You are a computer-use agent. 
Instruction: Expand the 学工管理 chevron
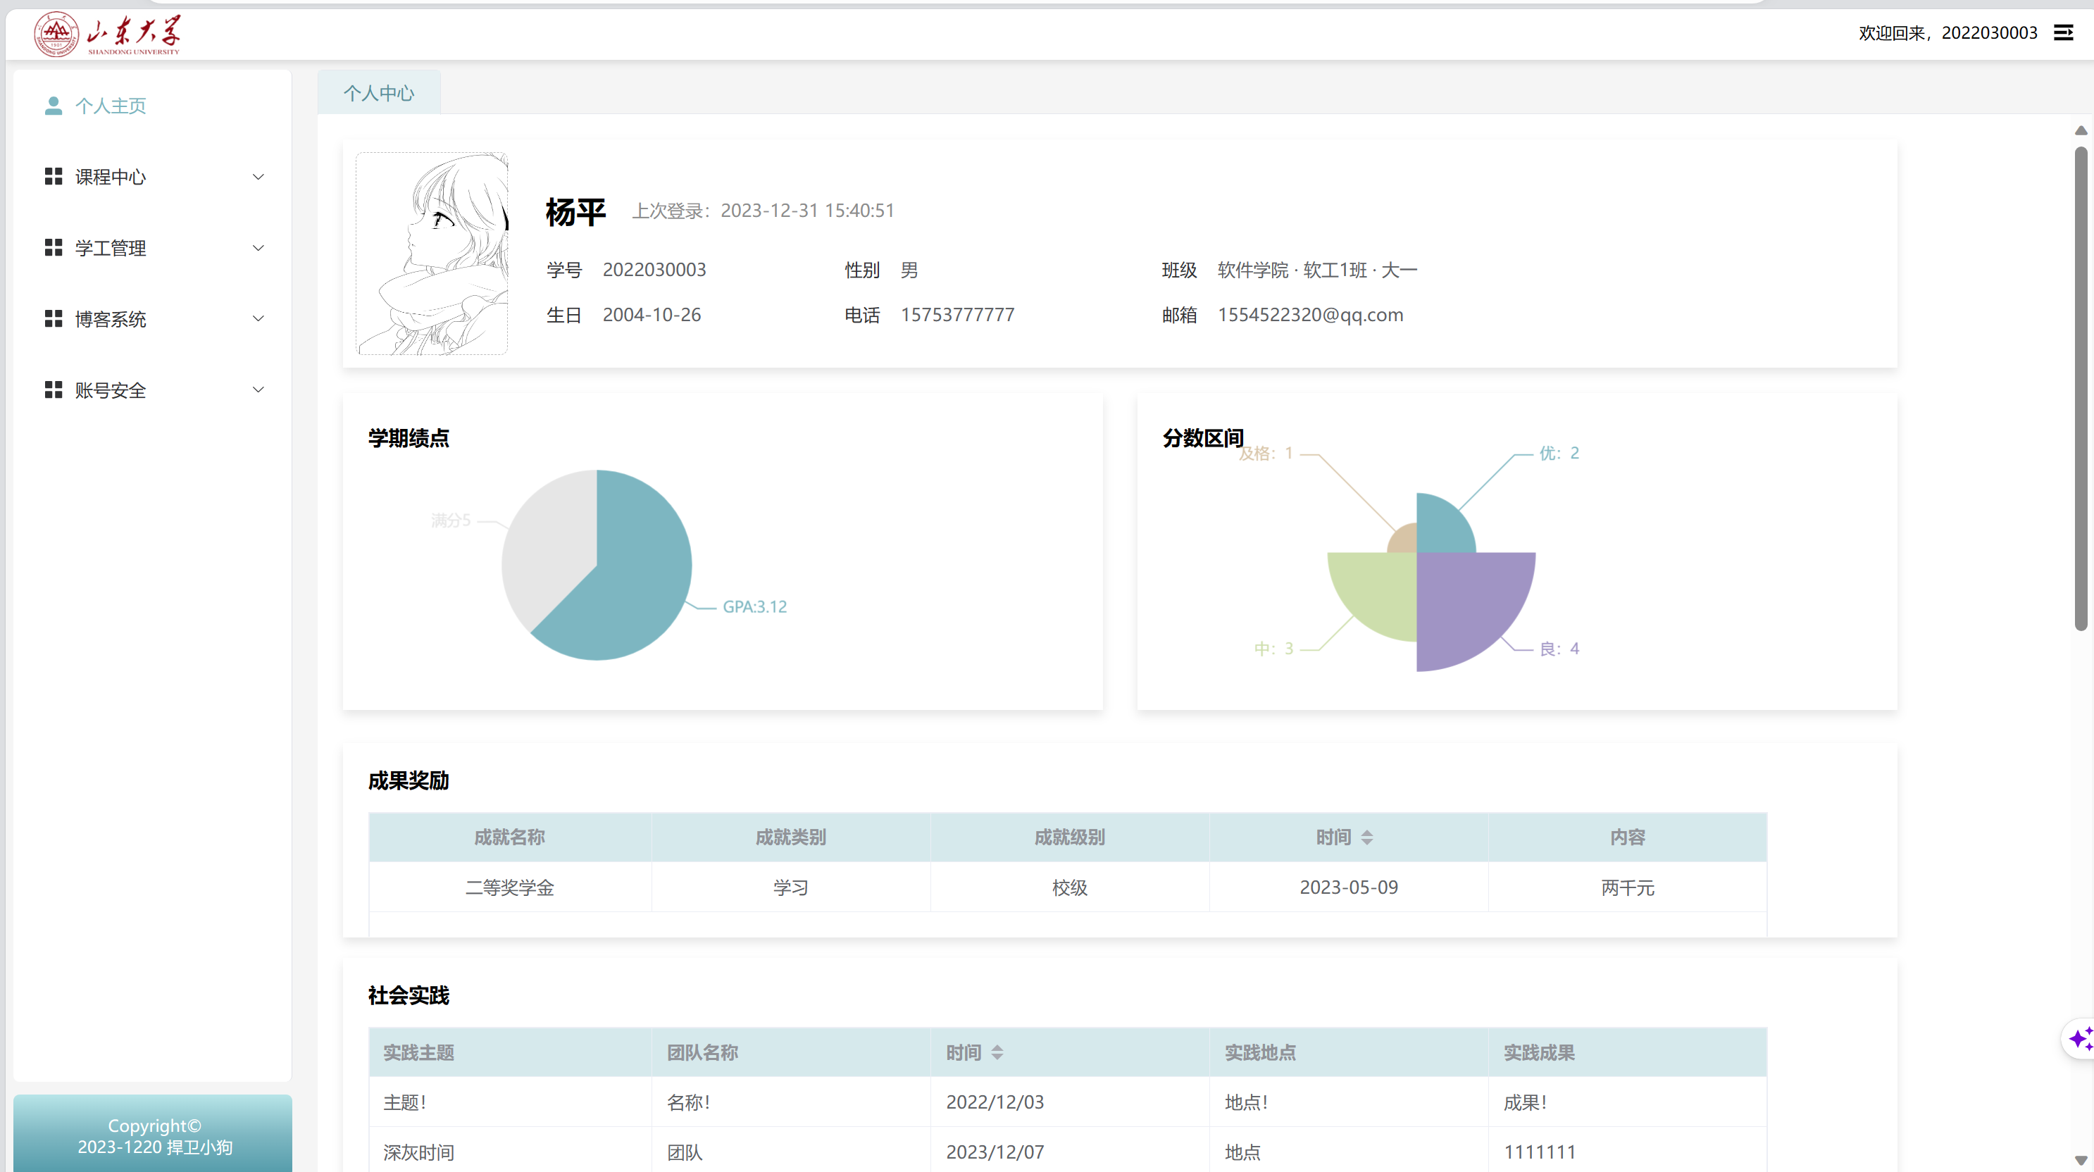pyautogui.click(x=258, y=248)
